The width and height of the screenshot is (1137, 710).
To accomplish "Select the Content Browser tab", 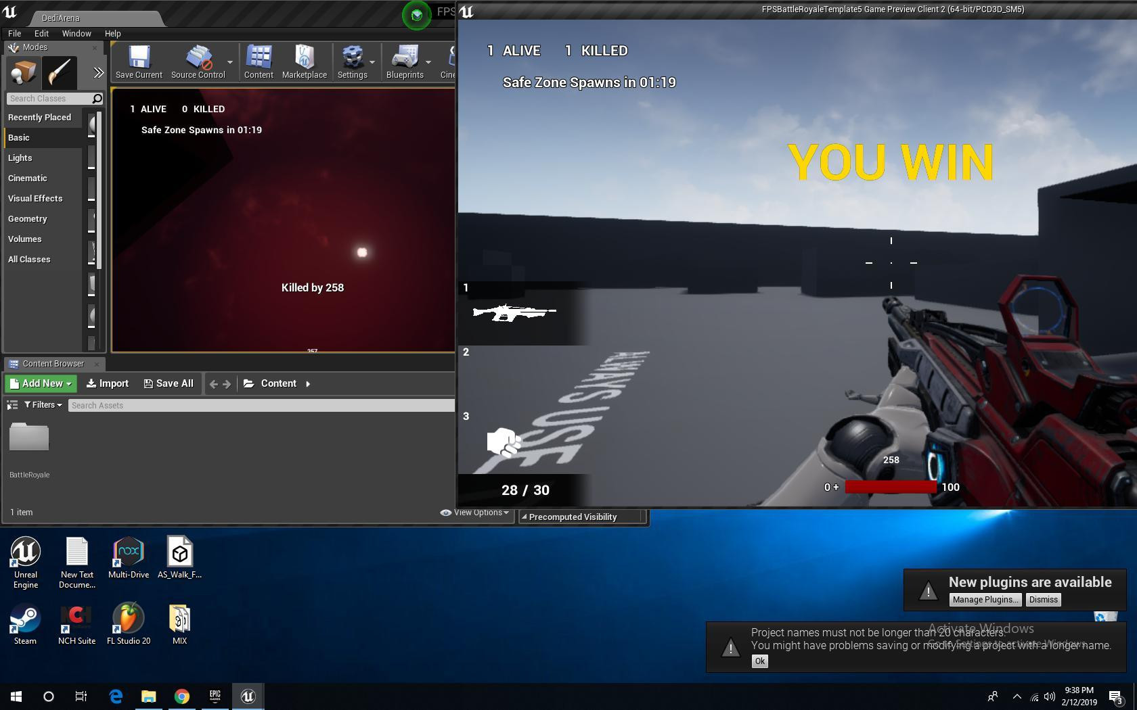I will pos(53,364).
